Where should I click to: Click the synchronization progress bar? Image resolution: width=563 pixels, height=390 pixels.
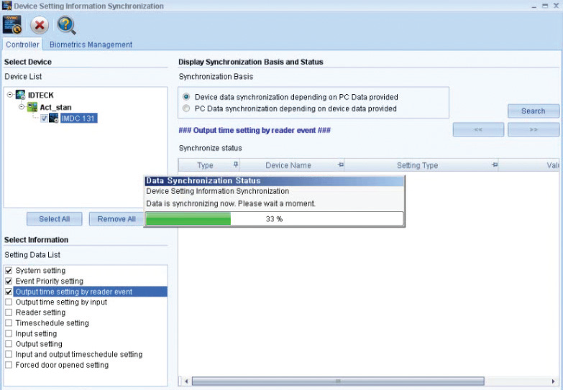pyautogui.click(x=274, y=219)
